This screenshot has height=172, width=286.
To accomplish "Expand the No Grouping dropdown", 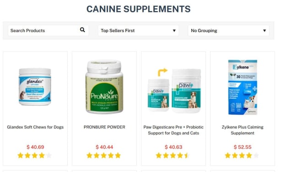I will tap(228, 31).
